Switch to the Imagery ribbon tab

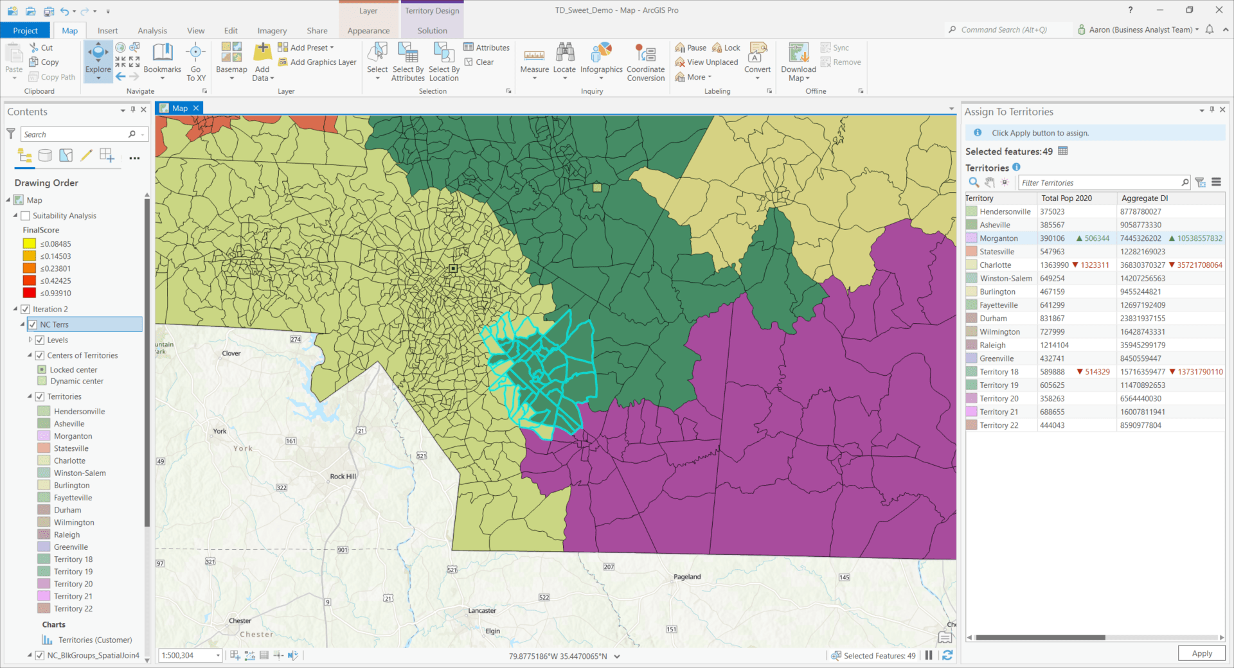[x=271, y=30]
